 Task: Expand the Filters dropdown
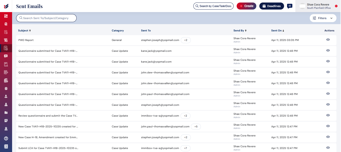tap(323, 18)
